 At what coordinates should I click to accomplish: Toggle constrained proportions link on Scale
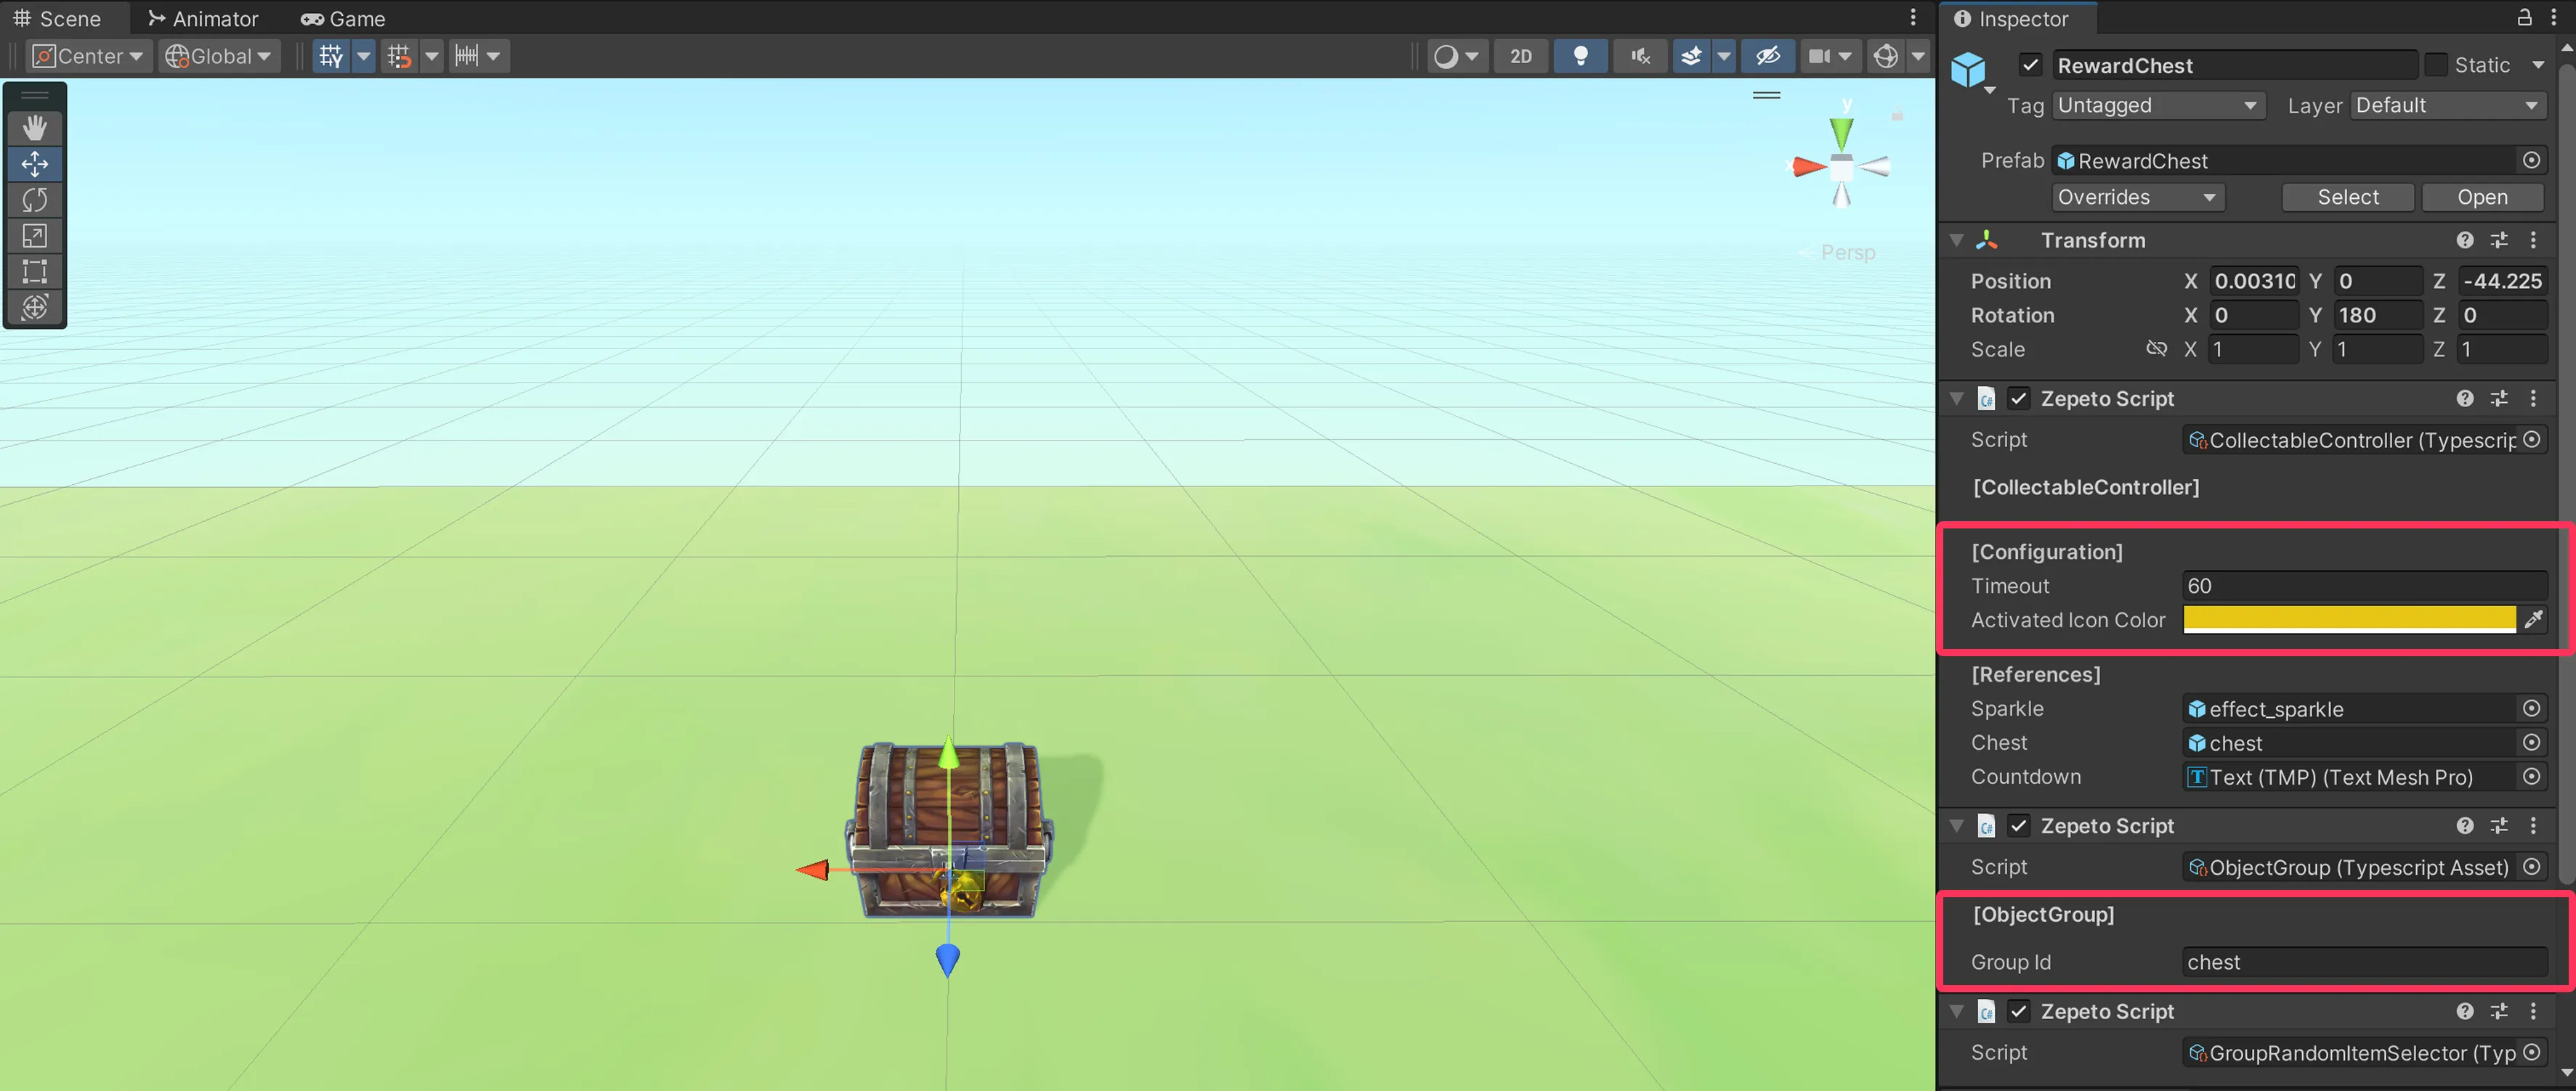tap(2157, 348)
